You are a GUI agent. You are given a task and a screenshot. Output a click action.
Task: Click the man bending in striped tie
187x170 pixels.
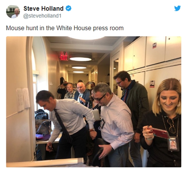(65, 124)
